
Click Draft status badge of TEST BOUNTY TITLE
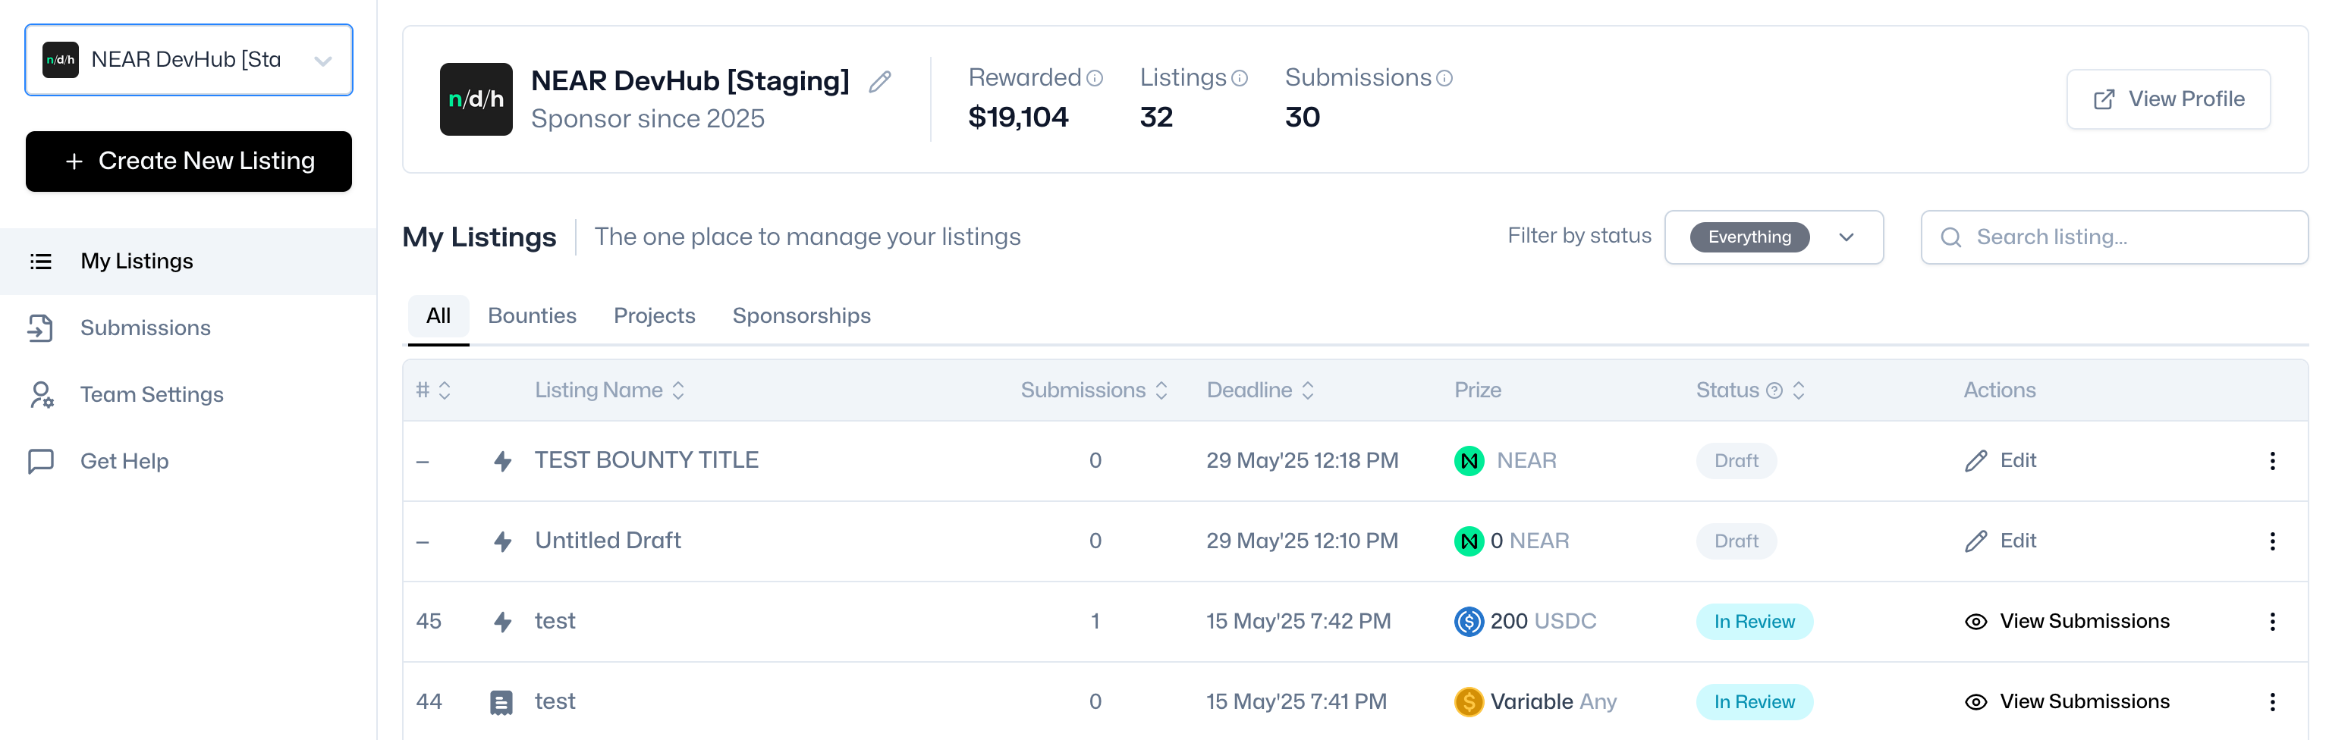1736,461
